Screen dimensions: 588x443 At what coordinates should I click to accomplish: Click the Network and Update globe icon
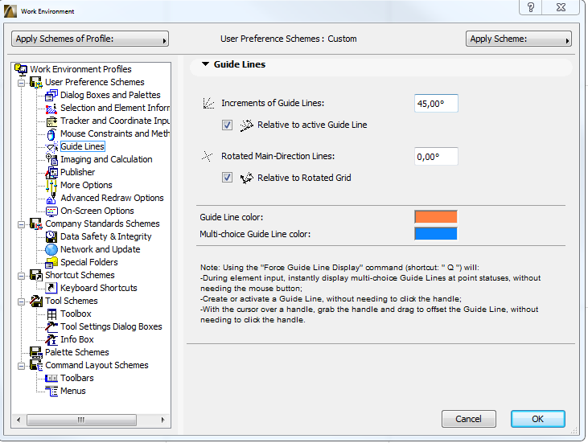[x=52, y=249]
